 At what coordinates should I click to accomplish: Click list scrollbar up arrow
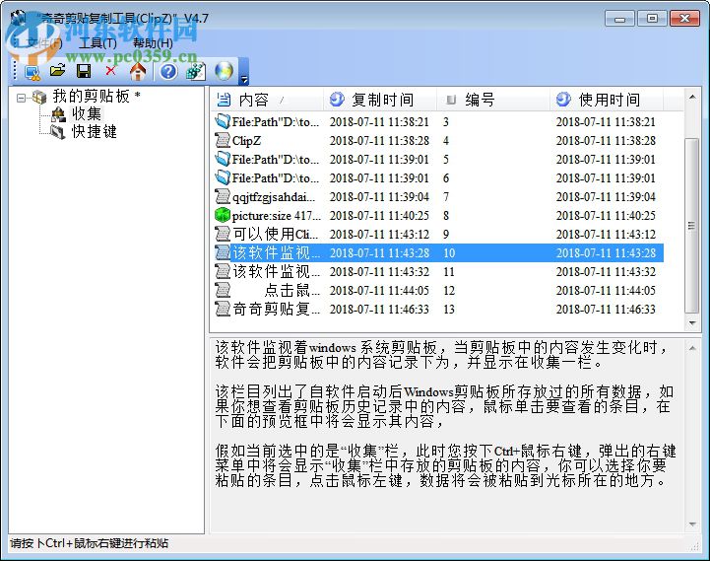click(692, 97)
